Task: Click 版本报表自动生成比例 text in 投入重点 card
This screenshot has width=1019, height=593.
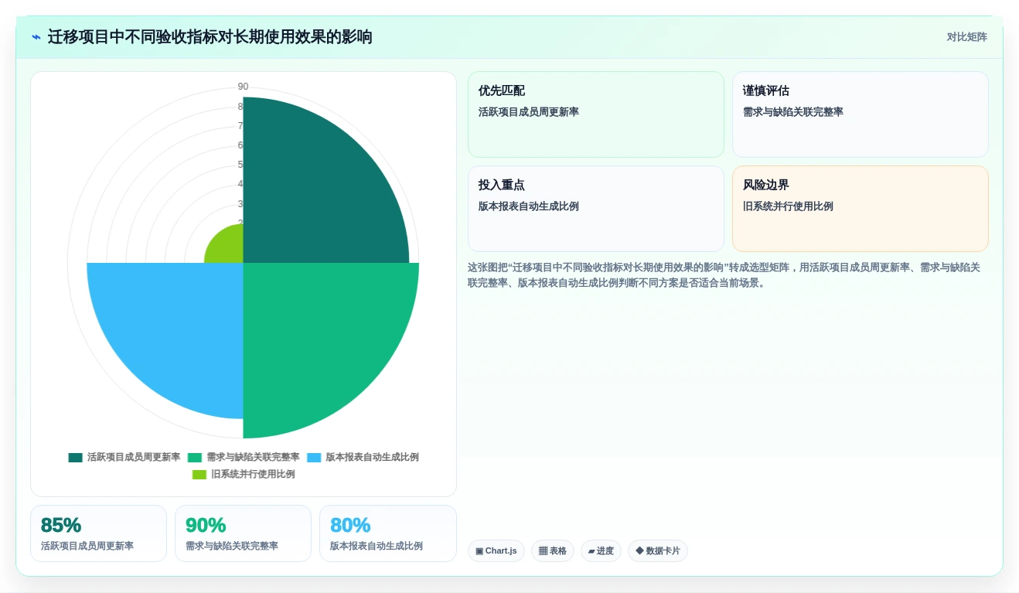Action: click(529, 206)
